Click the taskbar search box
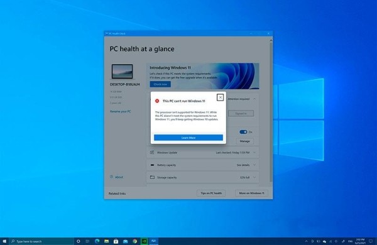 coord(41,241)
